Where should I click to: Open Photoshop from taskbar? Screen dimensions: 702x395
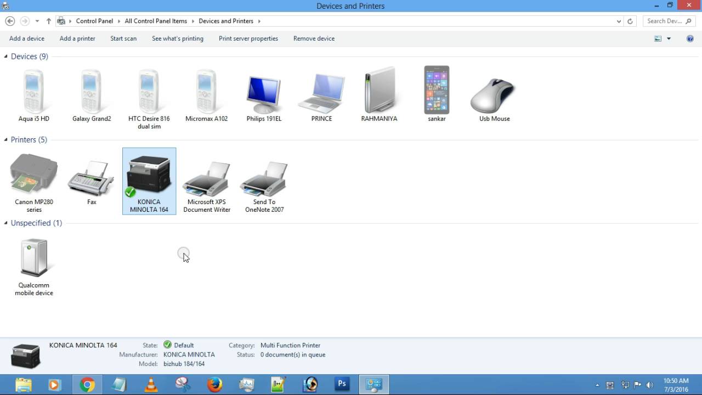(x=342, y=385)
